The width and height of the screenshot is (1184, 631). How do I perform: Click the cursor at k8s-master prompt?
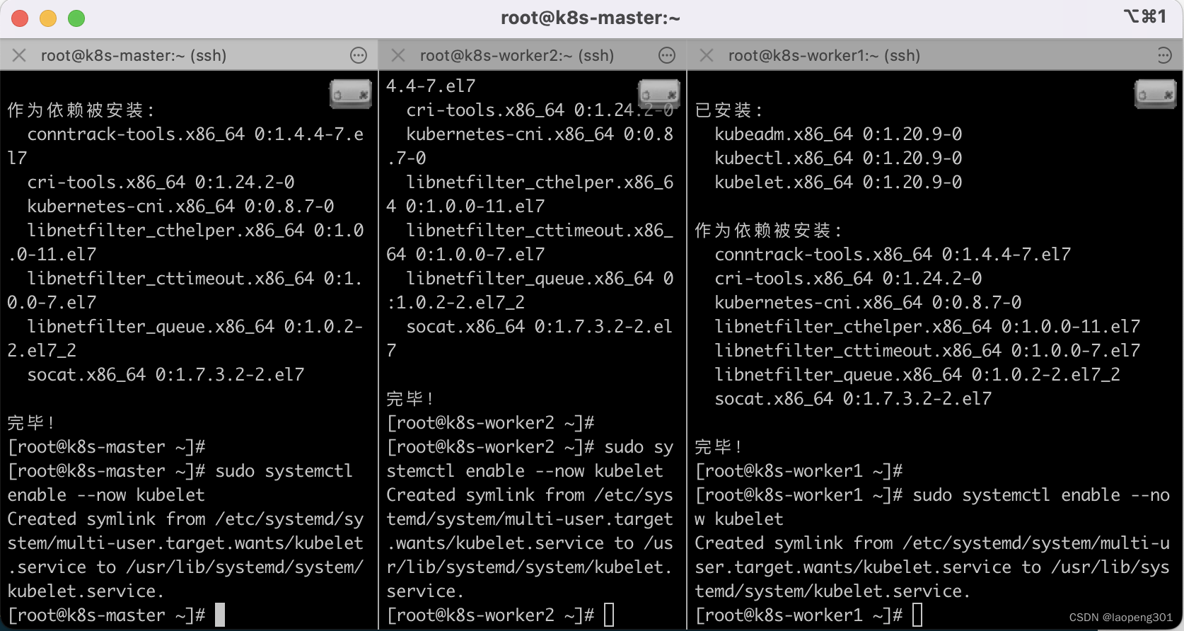[x=220, y=615]
